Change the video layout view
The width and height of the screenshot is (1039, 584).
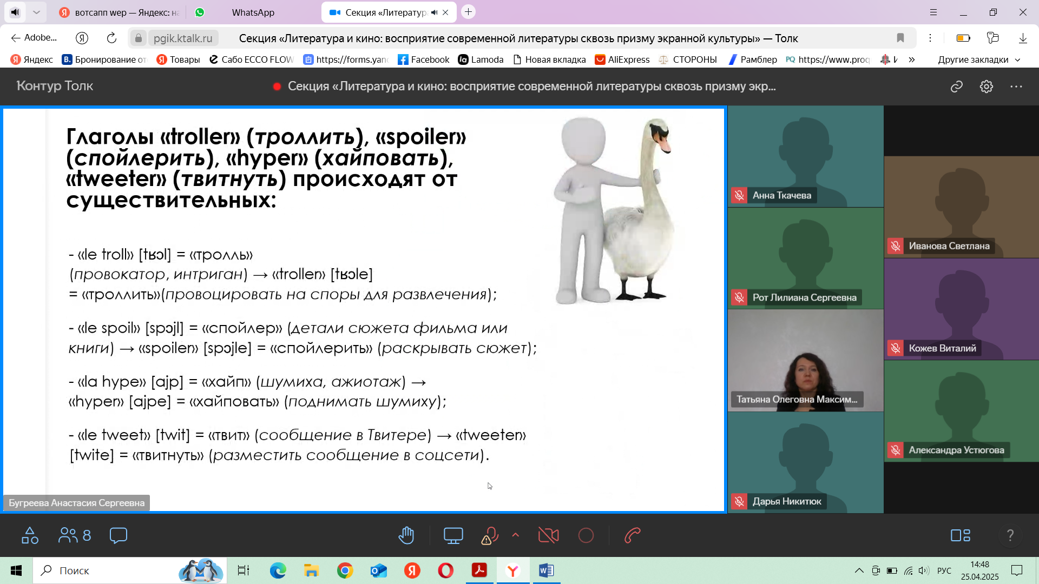[961, 535]
